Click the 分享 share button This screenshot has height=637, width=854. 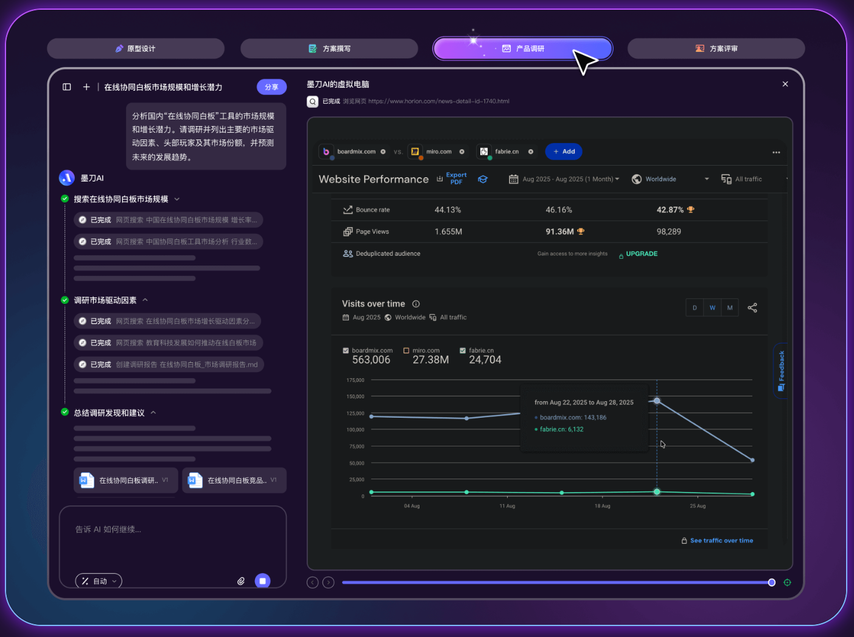[x=271, y=87]
